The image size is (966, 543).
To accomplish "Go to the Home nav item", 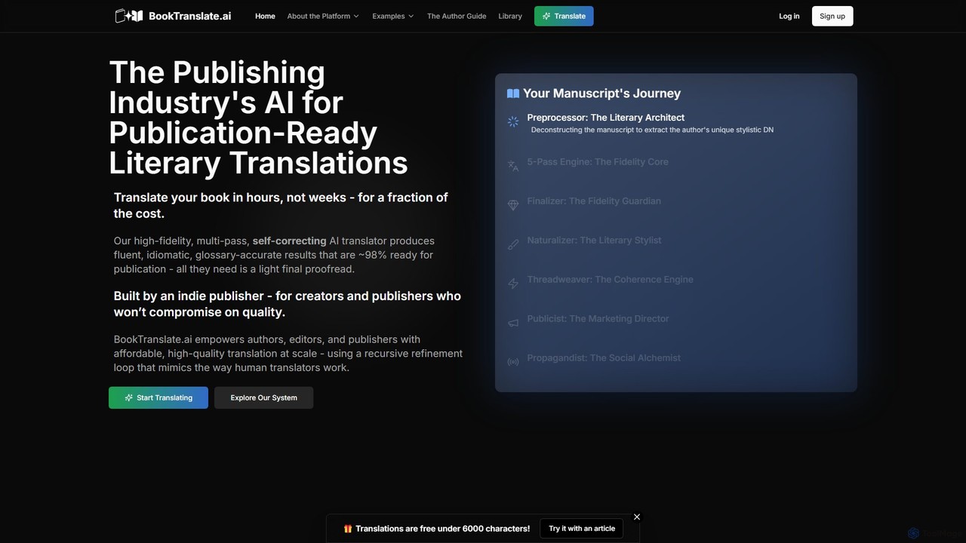I will [x=265, y=16].
